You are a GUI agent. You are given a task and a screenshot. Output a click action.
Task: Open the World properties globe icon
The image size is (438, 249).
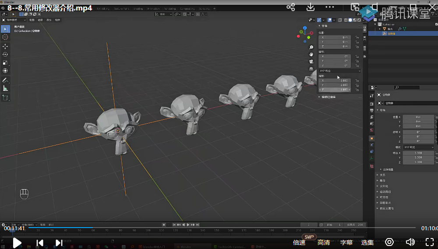point(371,130)
